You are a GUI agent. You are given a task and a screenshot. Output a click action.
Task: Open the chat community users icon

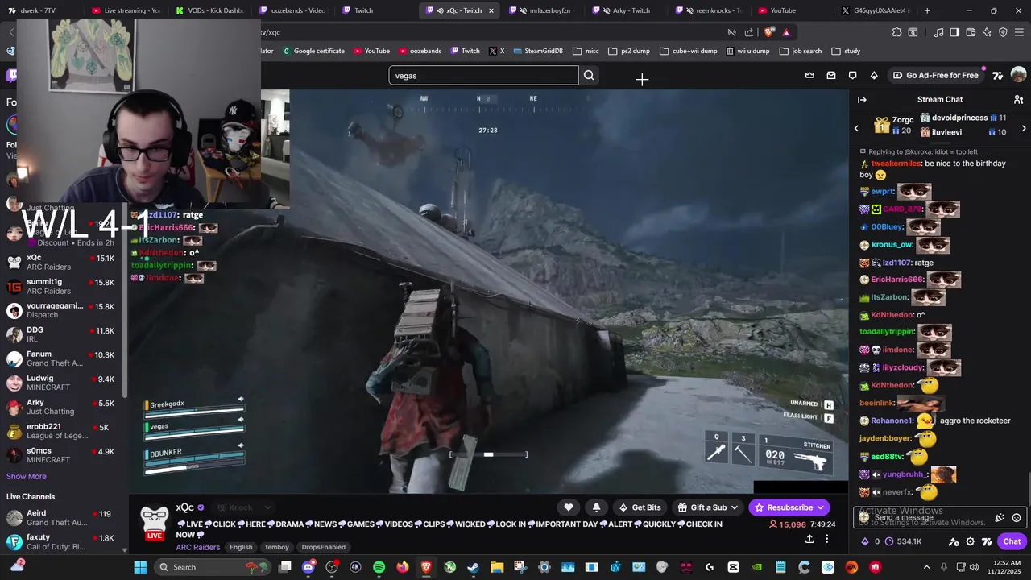point(1018,99)
